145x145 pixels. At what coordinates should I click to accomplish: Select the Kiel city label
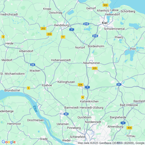pyautogui.click(x=105, y=23)
